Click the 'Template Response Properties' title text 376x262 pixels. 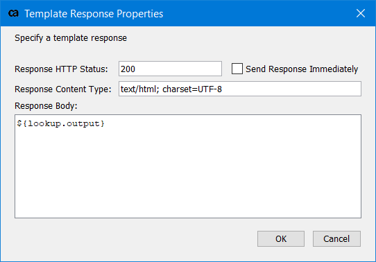pos(94,14)
